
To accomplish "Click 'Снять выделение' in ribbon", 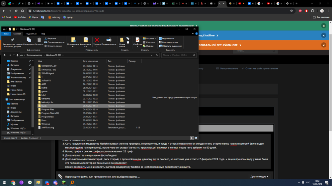I will pyautogui.click(x=169, y=42).
